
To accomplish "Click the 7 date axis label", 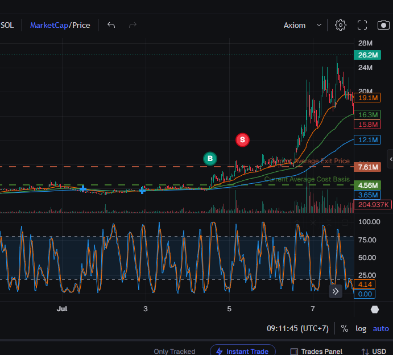I will pyautogui.click(x=313, y=308).
